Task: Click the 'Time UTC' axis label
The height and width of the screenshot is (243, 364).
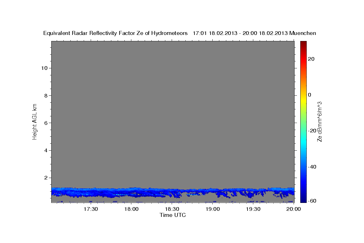Action: point(173,215)
